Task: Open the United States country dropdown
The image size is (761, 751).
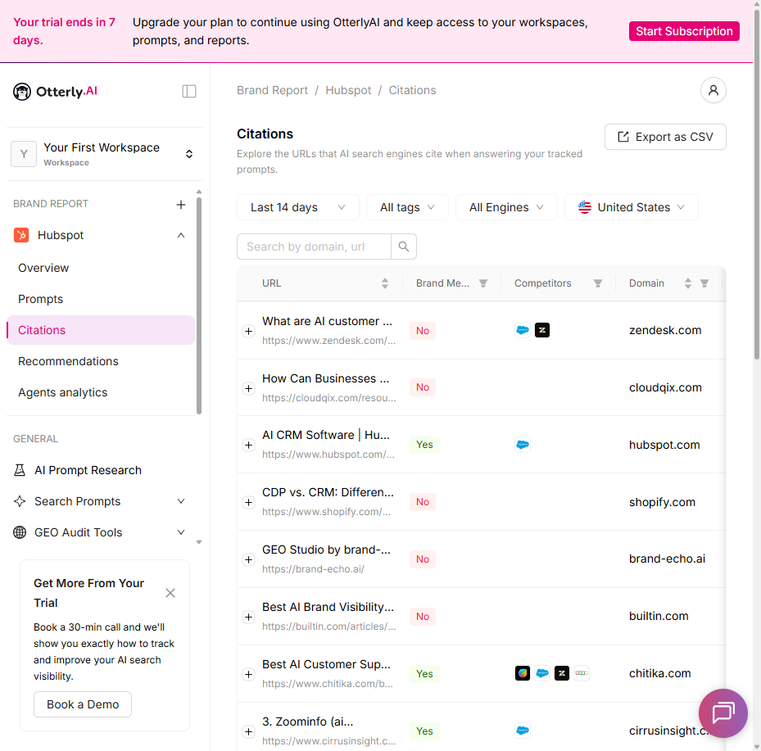Action: 632,207
